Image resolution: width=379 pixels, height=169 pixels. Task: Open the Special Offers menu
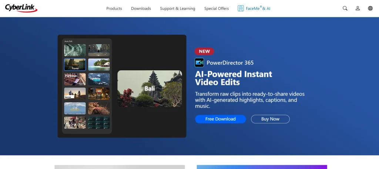click(x=216, y=8)
